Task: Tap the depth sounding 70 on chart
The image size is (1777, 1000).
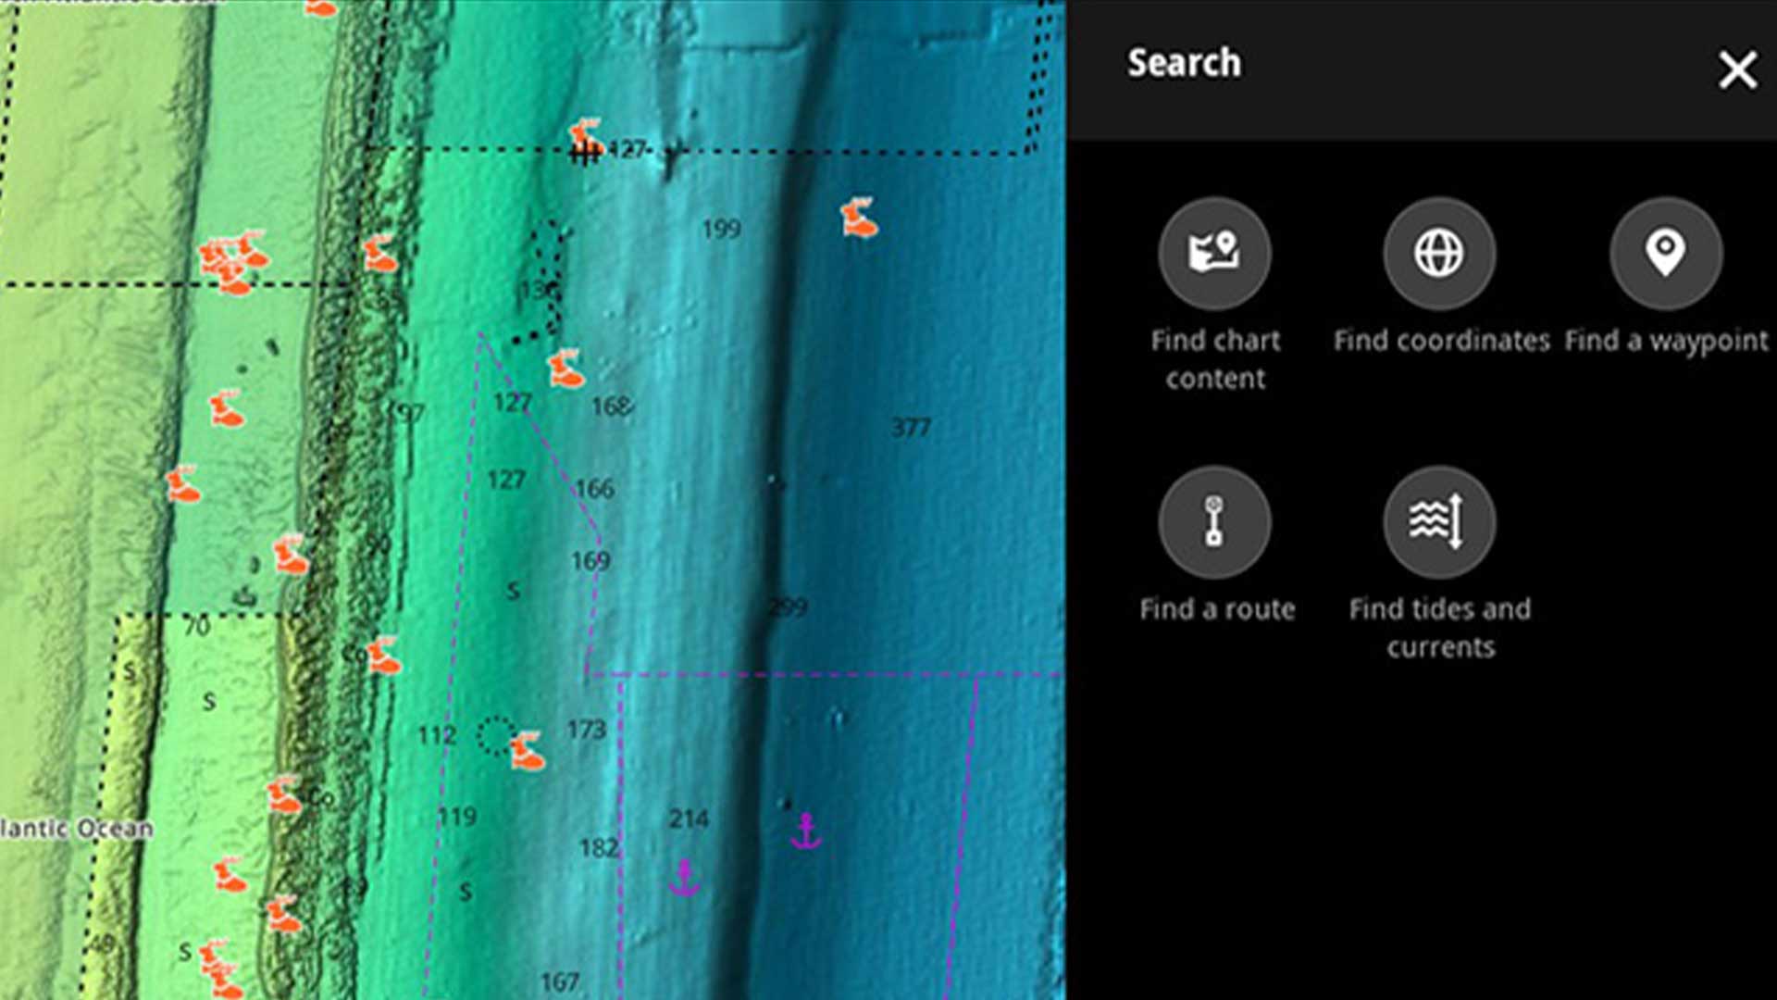Action: tap(196, 627)
